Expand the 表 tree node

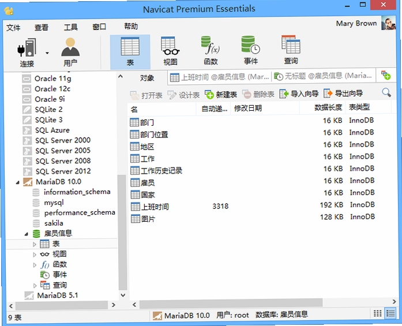point(35,245)
